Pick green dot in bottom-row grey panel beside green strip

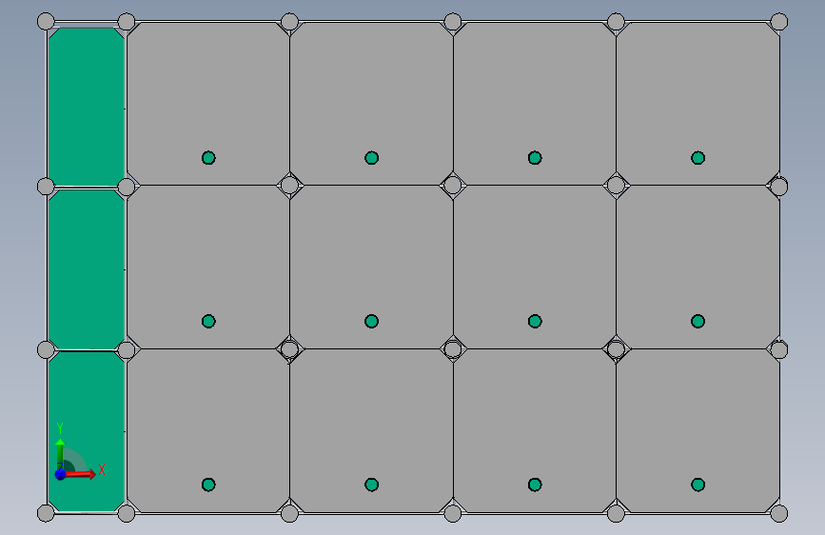(x=208, y=485)
